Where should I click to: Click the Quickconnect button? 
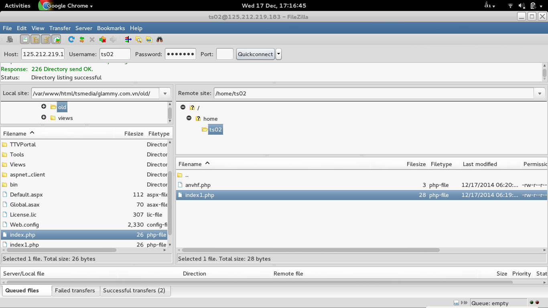tap(256, 54)
